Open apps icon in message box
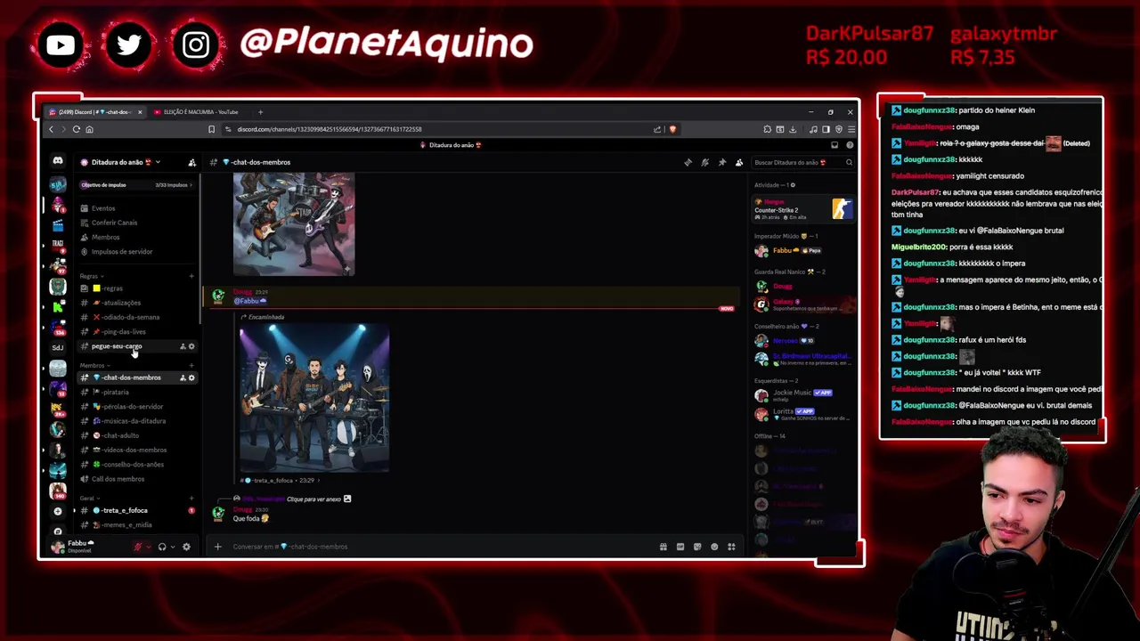The image size is (1140, 641). point(731,547)
